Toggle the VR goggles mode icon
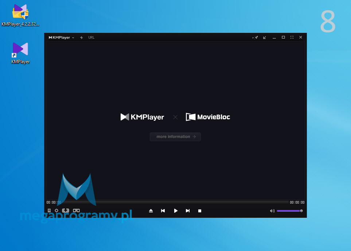Image resolution: width=351 pixels, height=251 pixels. tap(76, 211)
